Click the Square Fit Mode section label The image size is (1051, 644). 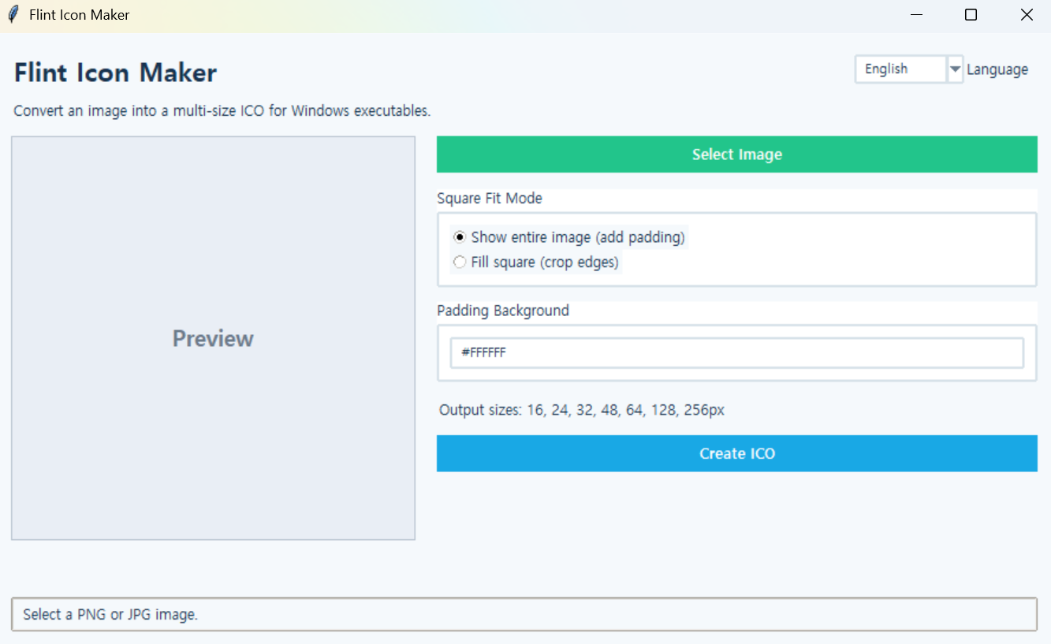(490, 199)
